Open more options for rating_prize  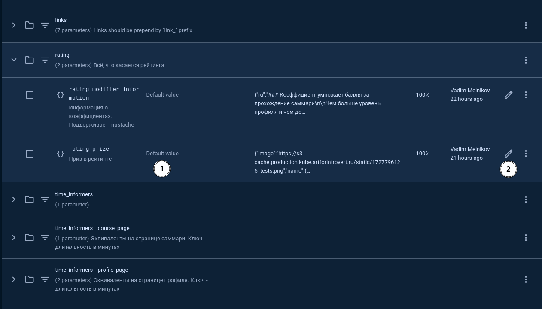526,154
